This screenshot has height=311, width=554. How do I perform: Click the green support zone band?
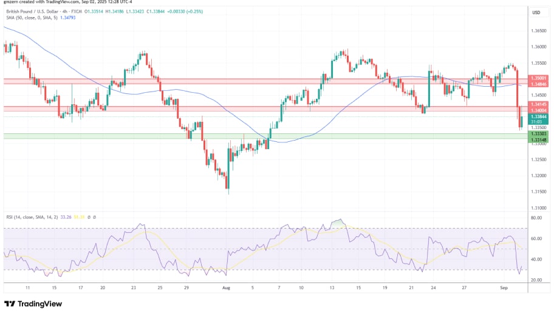pos(265,136)
